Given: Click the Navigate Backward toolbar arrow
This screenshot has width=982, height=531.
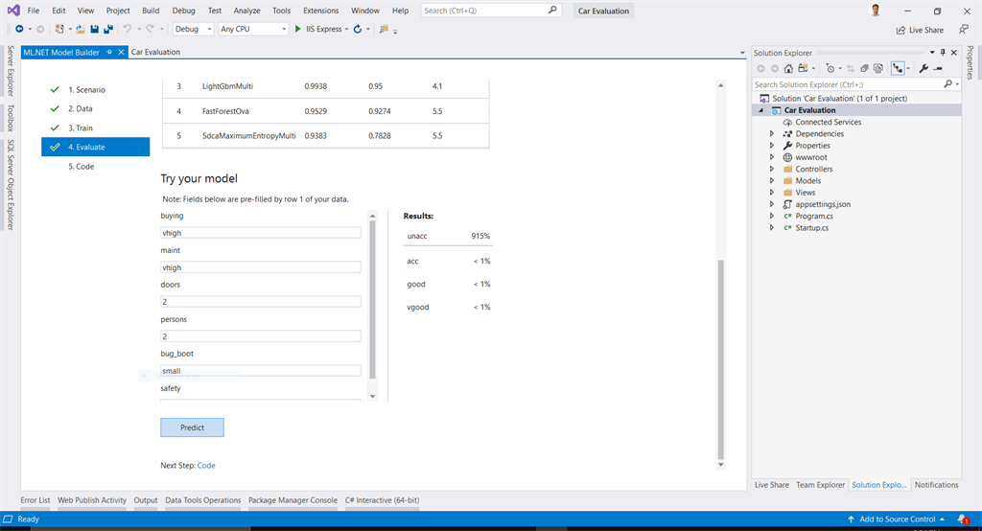Looking at the screenshot, I should click(19, 29).
